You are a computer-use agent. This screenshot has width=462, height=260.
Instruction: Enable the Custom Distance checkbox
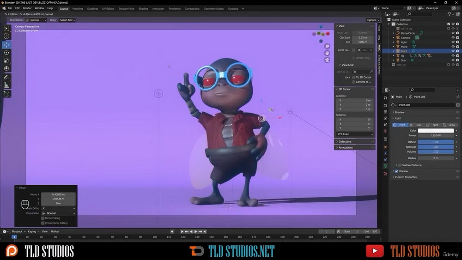pos(400,165)
